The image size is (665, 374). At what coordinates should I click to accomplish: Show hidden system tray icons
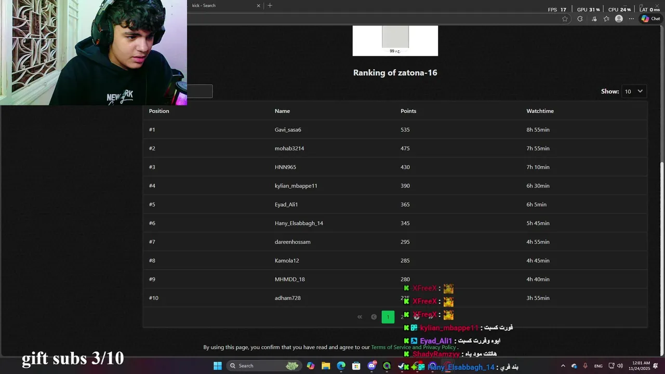(x=563, y=366)
